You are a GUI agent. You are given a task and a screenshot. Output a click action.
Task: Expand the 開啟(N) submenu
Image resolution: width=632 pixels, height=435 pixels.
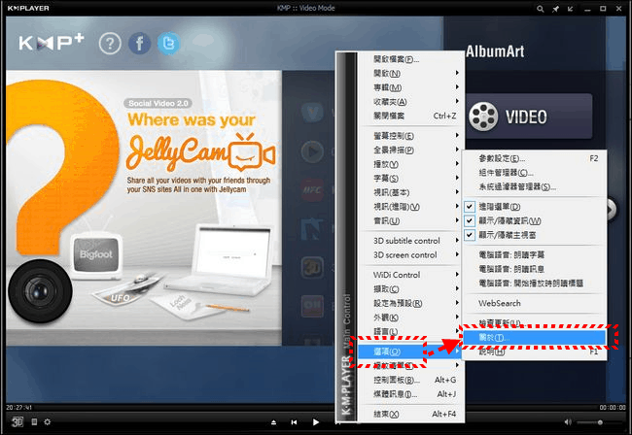(x=411, y=73)
